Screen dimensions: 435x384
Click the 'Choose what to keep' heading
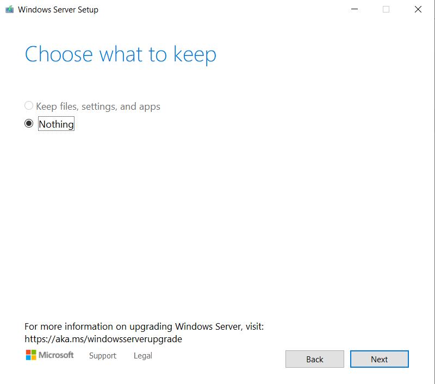120,54
